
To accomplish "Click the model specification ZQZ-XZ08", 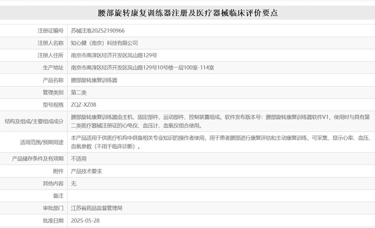I will [83, 104].
